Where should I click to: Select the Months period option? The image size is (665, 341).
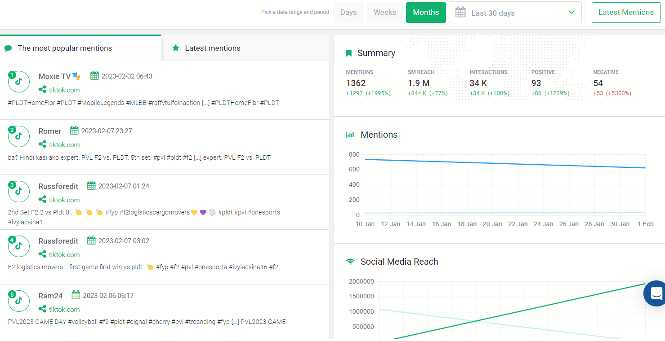tap(426, 13)
